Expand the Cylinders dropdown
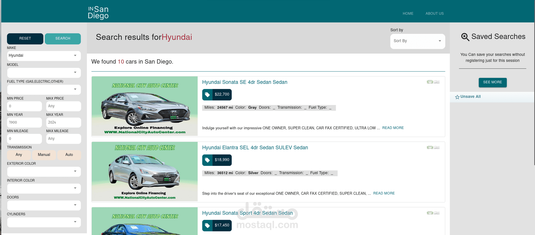The width and height of the screenshot is (535, 235). click(x=44, y=222)
